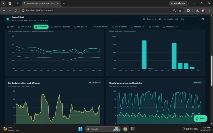Click the GreenShield logo icon
The width and height of the screenshot is (213, 133).
click(x=8, y=19)
